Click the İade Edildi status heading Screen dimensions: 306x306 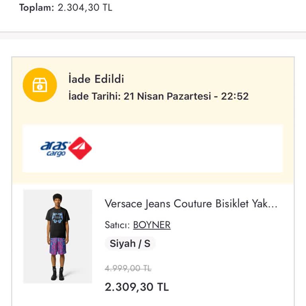[x=96, y=79]
